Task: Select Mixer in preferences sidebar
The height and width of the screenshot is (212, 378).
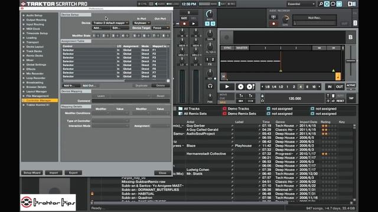Action: coord(30,60)
